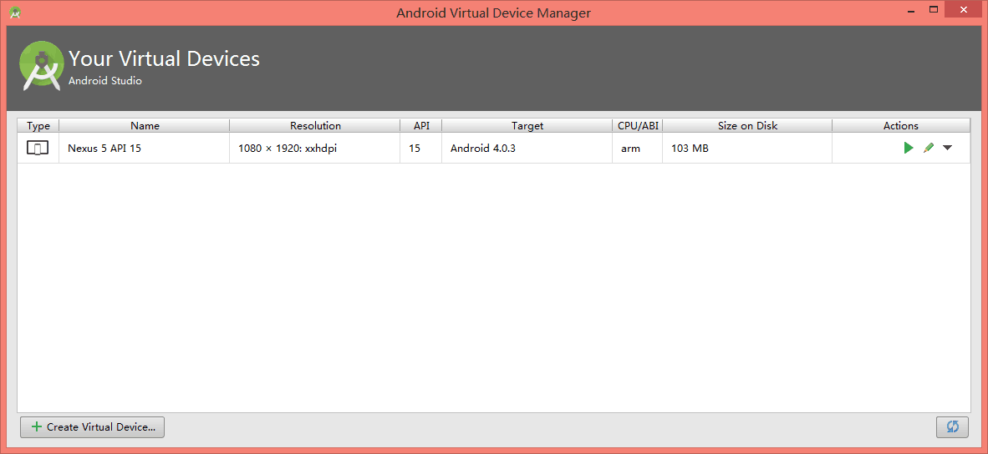
Task: Refresh the virtual device list
Action: pos(953,427)
